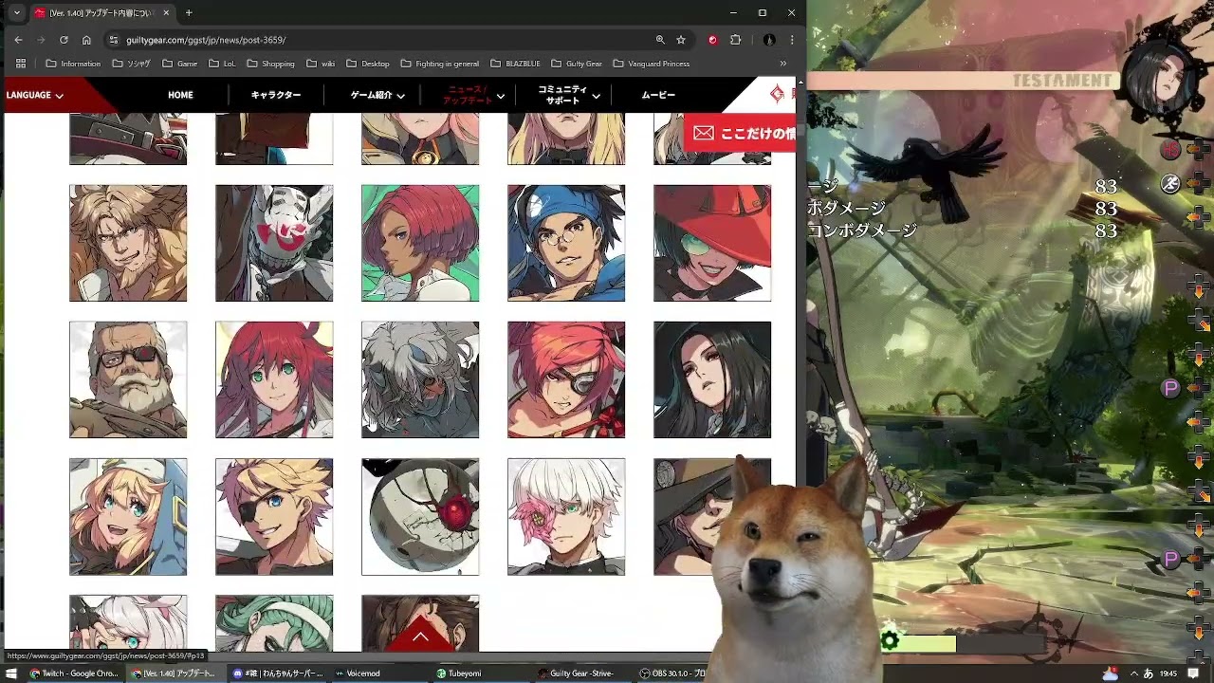Open a new browser tab
Image resolution: width=1214 pixels, height=683 pixels.
(189, 13)
